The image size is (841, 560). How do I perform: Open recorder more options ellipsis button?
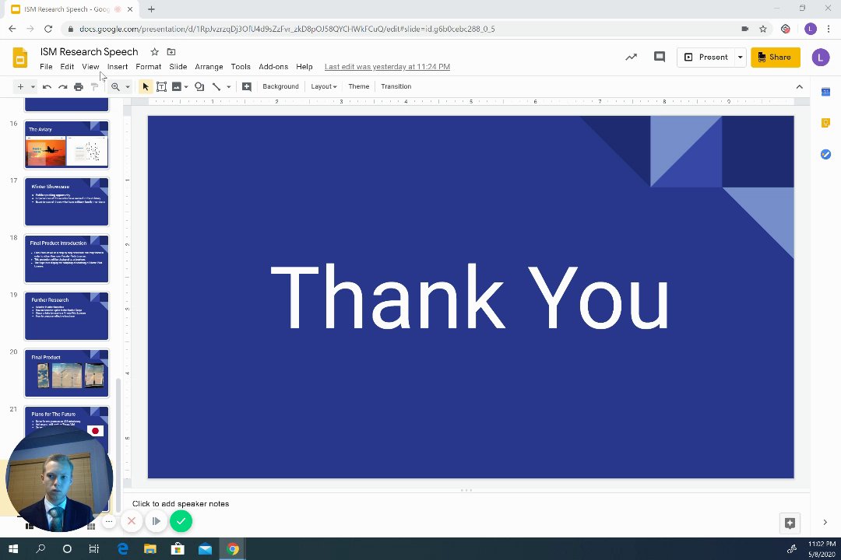[x=109, y=521]
